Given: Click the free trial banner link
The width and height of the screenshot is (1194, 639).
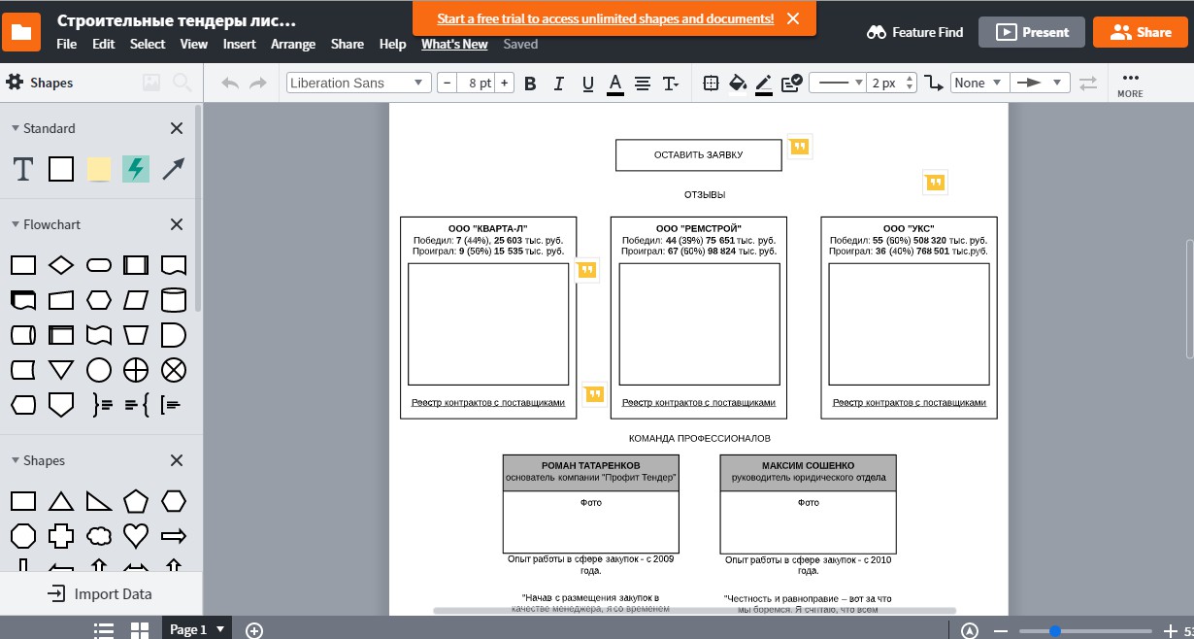Looking at the screenshot, I should pyautogui.click(x=606, y=18).
